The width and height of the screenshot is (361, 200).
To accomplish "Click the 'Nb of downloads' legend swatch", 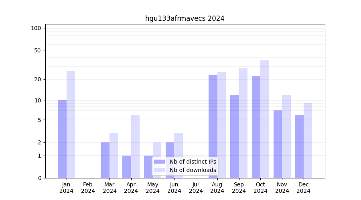I will pos(159,170).
